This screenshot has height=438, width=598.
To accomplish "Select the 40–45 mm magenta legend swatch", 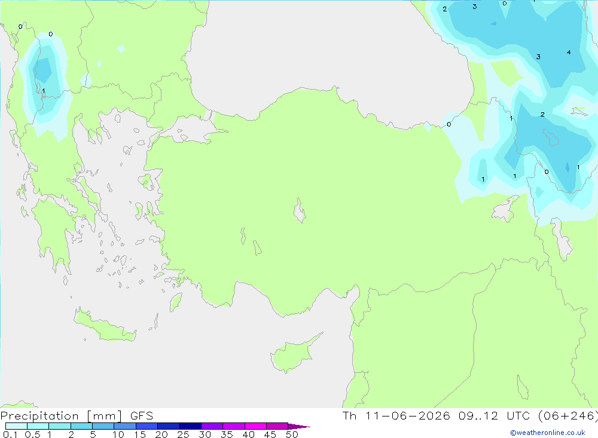I will click(x=255, y=426).
